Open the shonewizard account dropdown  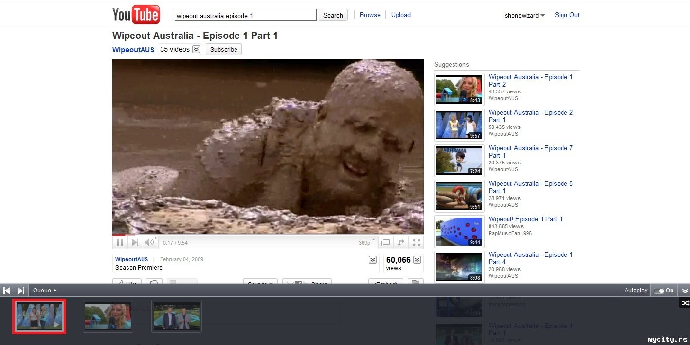525,15
